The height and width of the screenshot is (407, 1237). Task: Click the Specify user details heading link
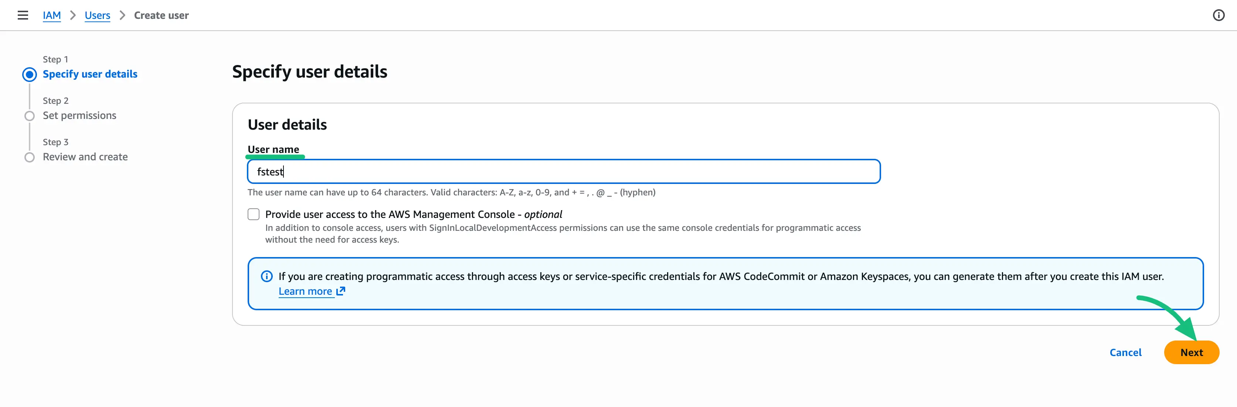[90, 74]
